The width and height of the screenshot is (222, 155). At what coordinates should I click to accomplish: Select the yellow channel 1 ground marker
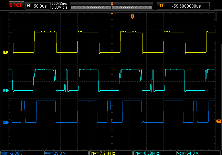(x=6, y=52)
